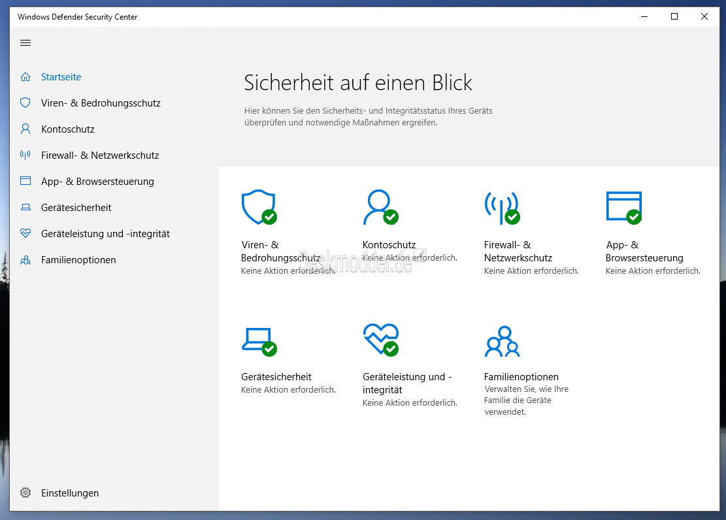Screen dimensions: 726x520
Task: Click the Familienoptionen people icon in sidebar
Action: coord(25,260)
